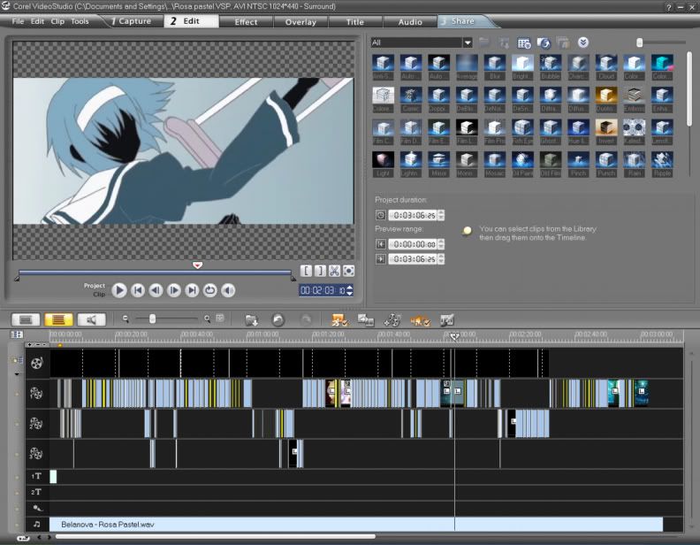
Task: Click the timeline zoom slider handle
Action: tap(153, 319)
